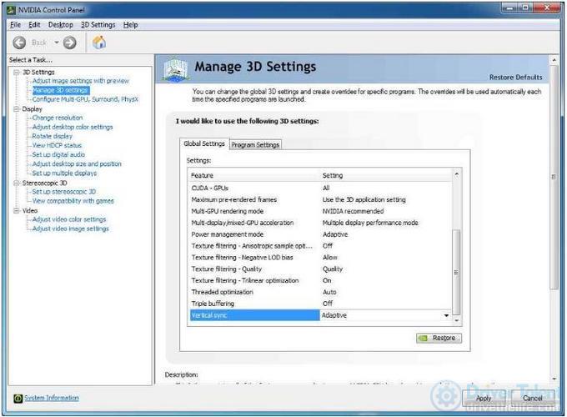This screenshot has width=567, height=417.
Task: Click the Feature column header
Action: click(254, 175)
